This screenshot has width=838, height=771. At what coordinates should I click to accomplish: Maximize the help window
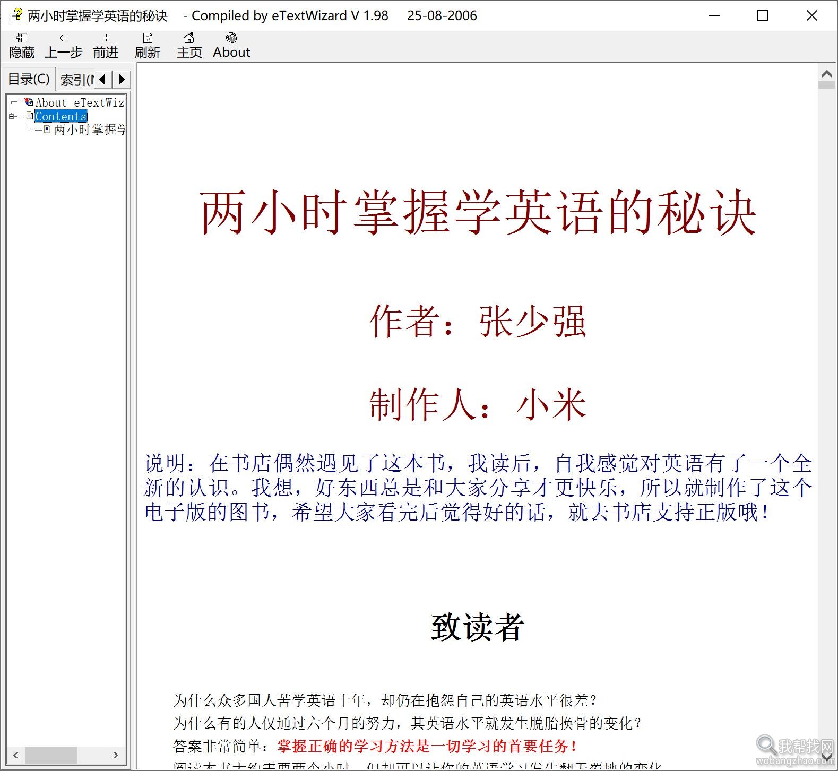click(763, 15)
